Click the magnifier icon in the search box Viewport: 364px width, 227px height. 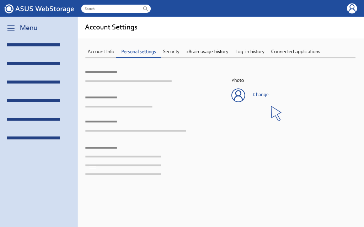(145, 9)
